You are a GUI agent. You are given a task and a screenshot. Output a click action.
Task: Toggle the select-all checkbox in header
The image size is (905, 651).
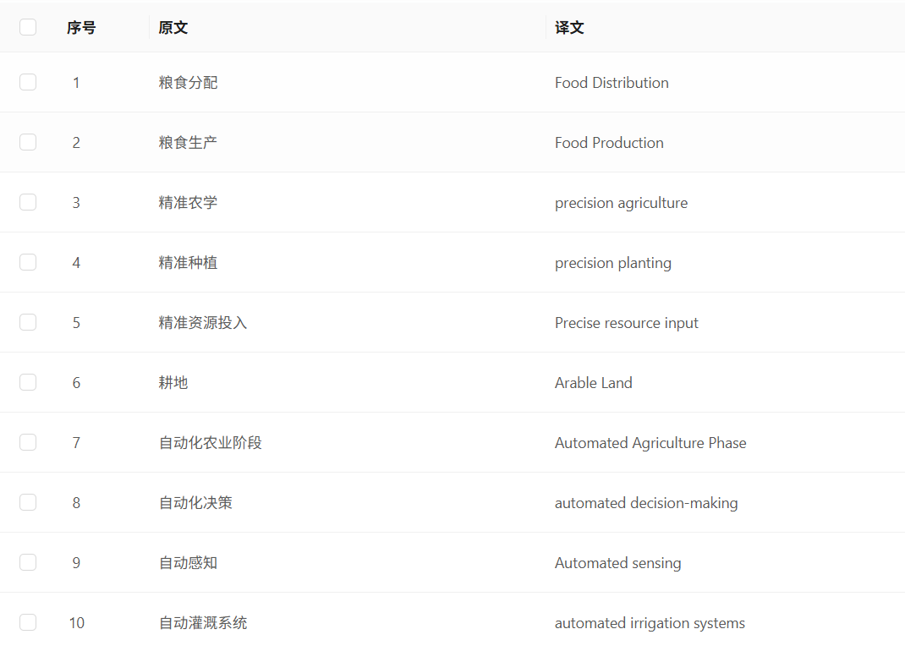[28, 27]
